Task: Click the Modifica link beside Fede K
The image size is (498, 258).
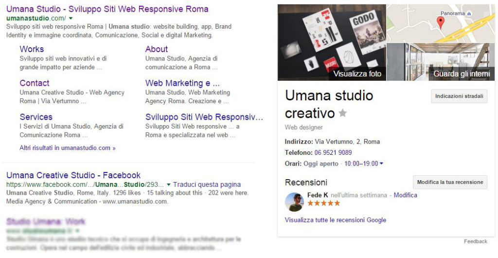Action: pos(405,195)
